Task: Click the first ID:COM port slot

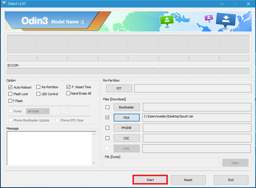Action: click(22, 71)
